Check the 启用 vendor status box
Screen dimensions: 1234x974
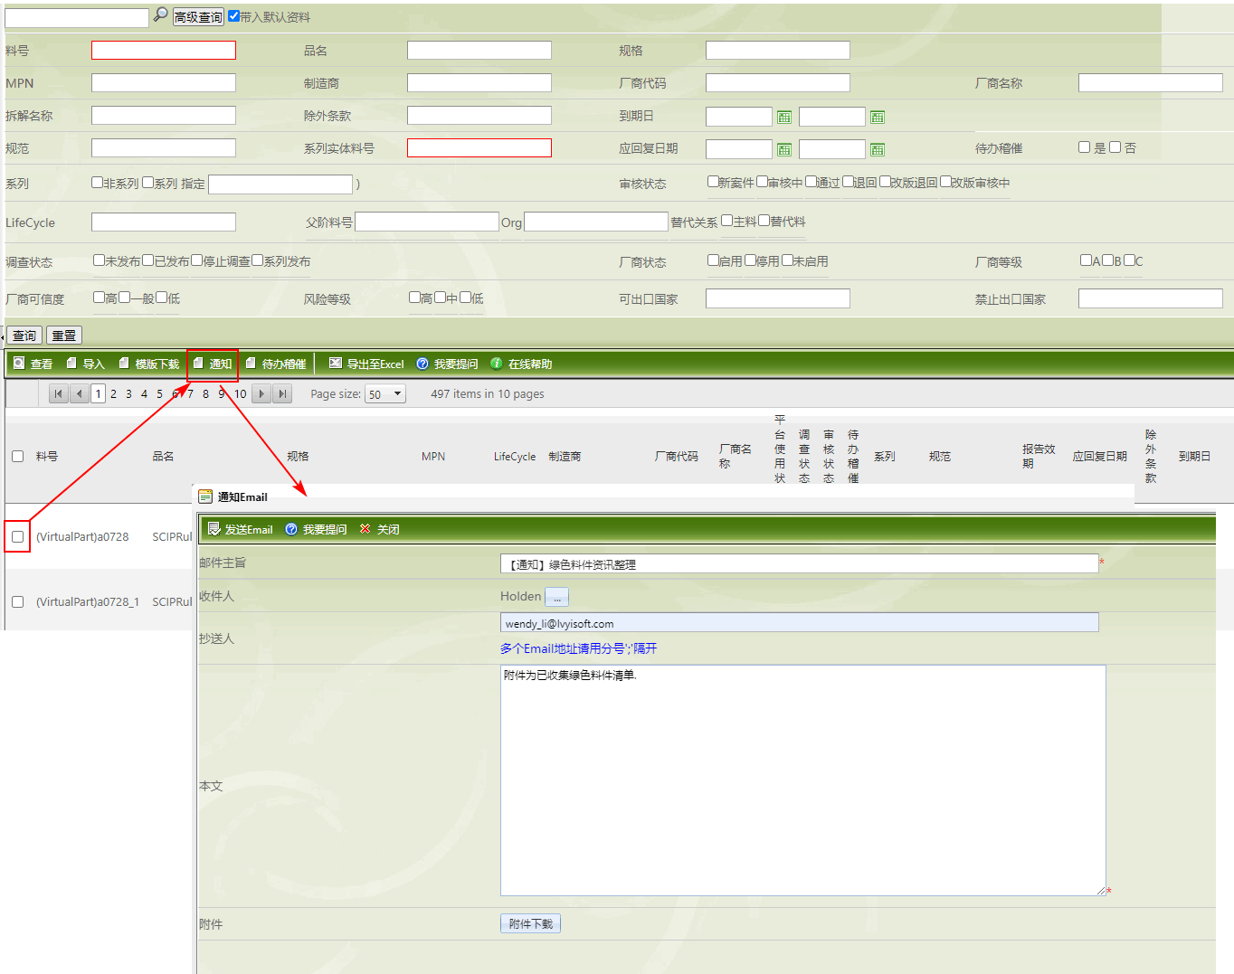point(713,260)
